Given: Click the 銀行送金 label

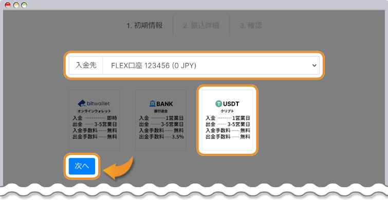Looking at the screenshot, I should (x=161, y=111).
